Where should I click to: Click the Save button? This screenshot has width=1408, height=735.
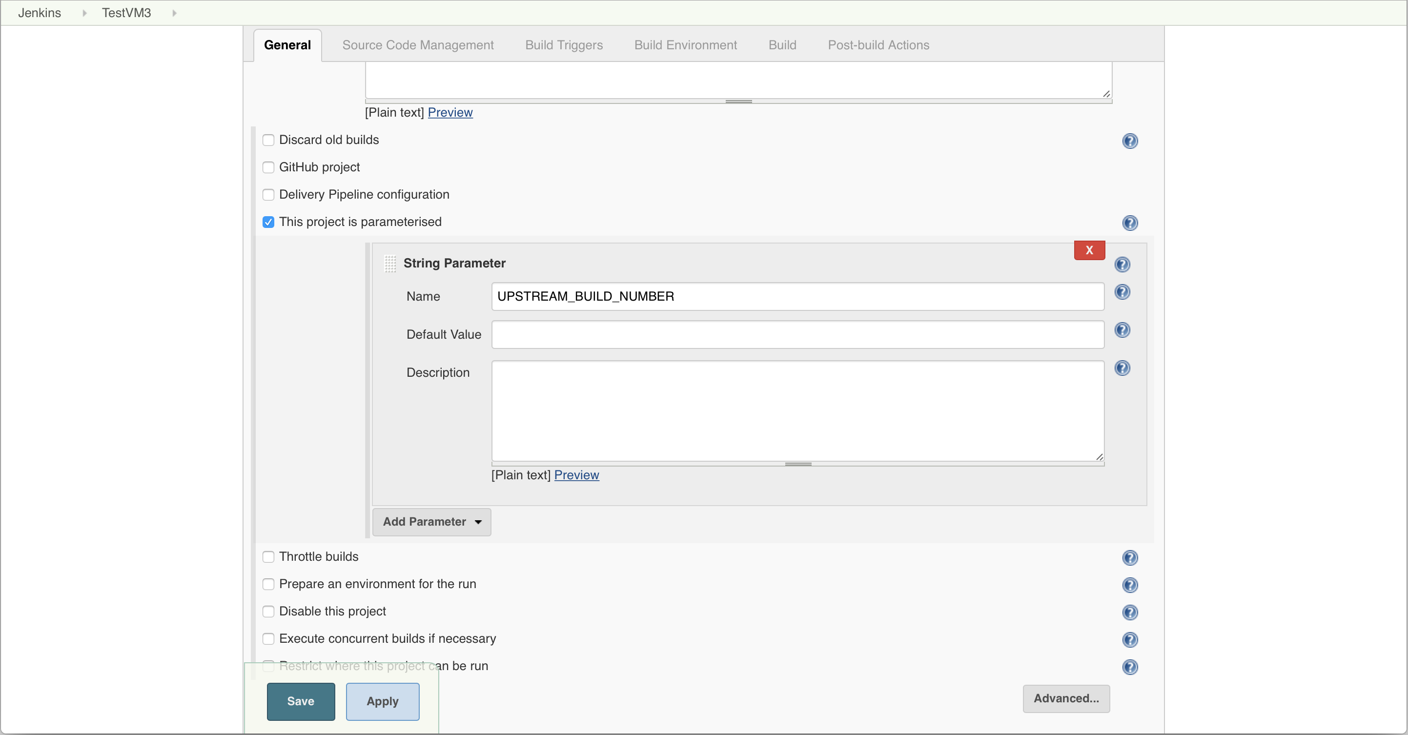point(301,701)
